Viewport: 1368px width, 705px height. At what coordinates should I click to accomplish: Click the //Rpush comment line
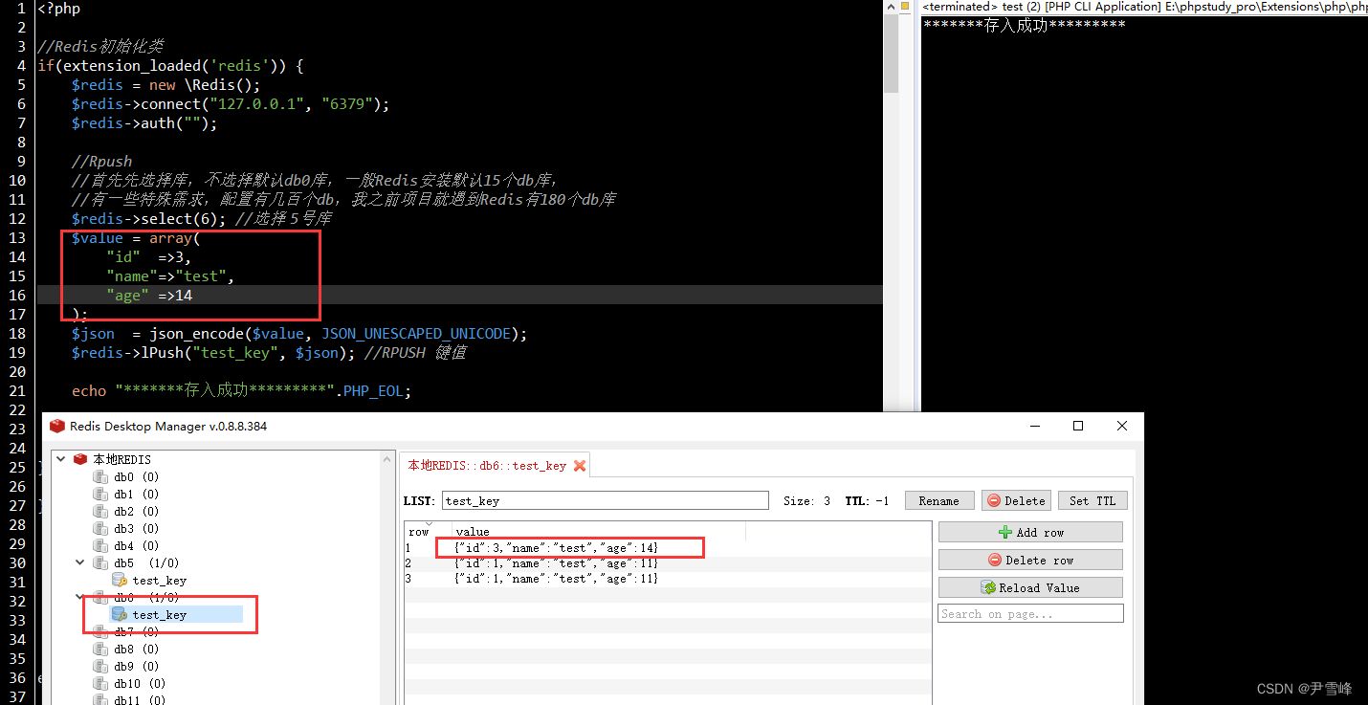tap(102, 161)
